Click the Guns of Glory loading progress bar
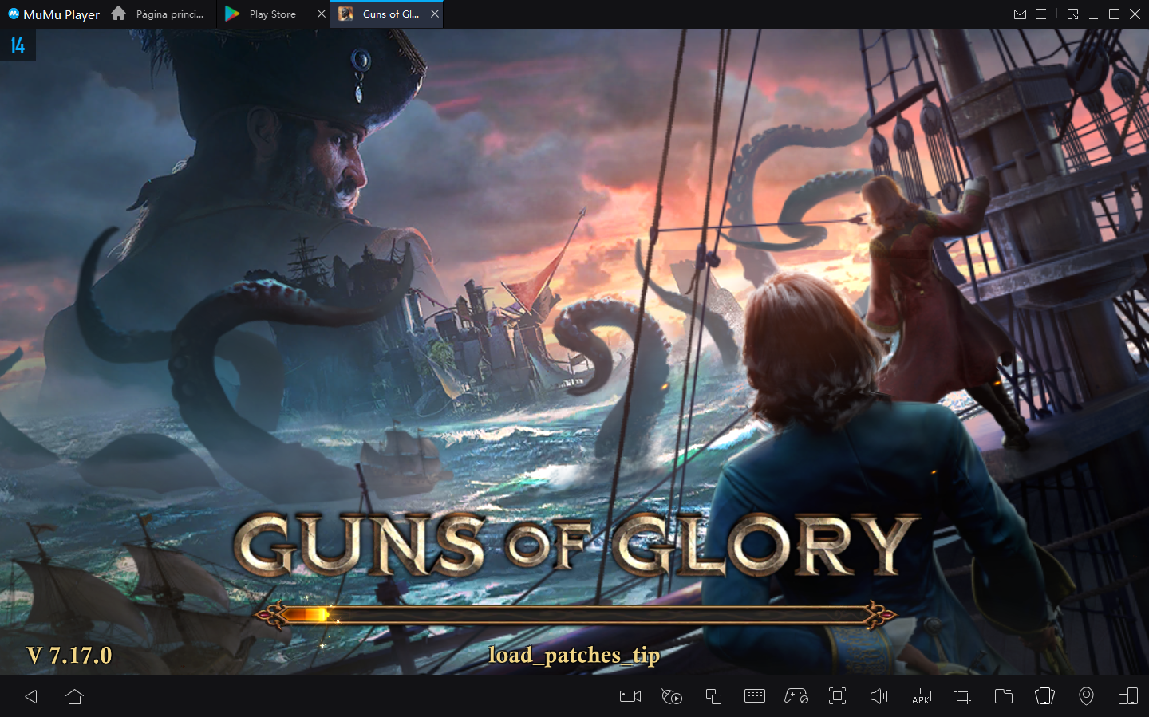Image resolution: width=1149 pixels, height=717 pixels. (574, 614)
